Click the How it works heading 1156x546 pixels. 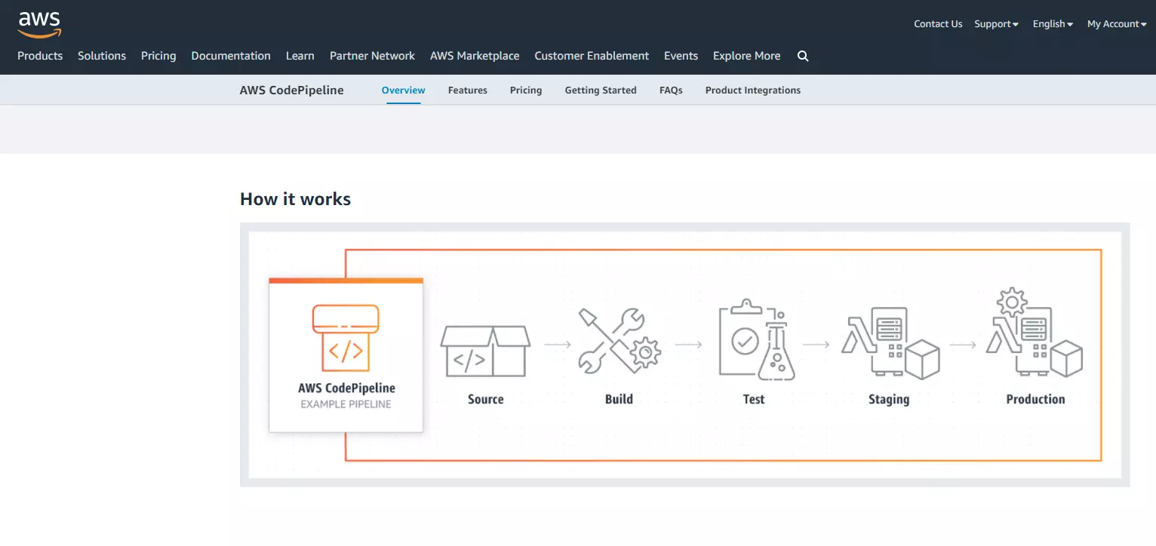tap(295, 199)
